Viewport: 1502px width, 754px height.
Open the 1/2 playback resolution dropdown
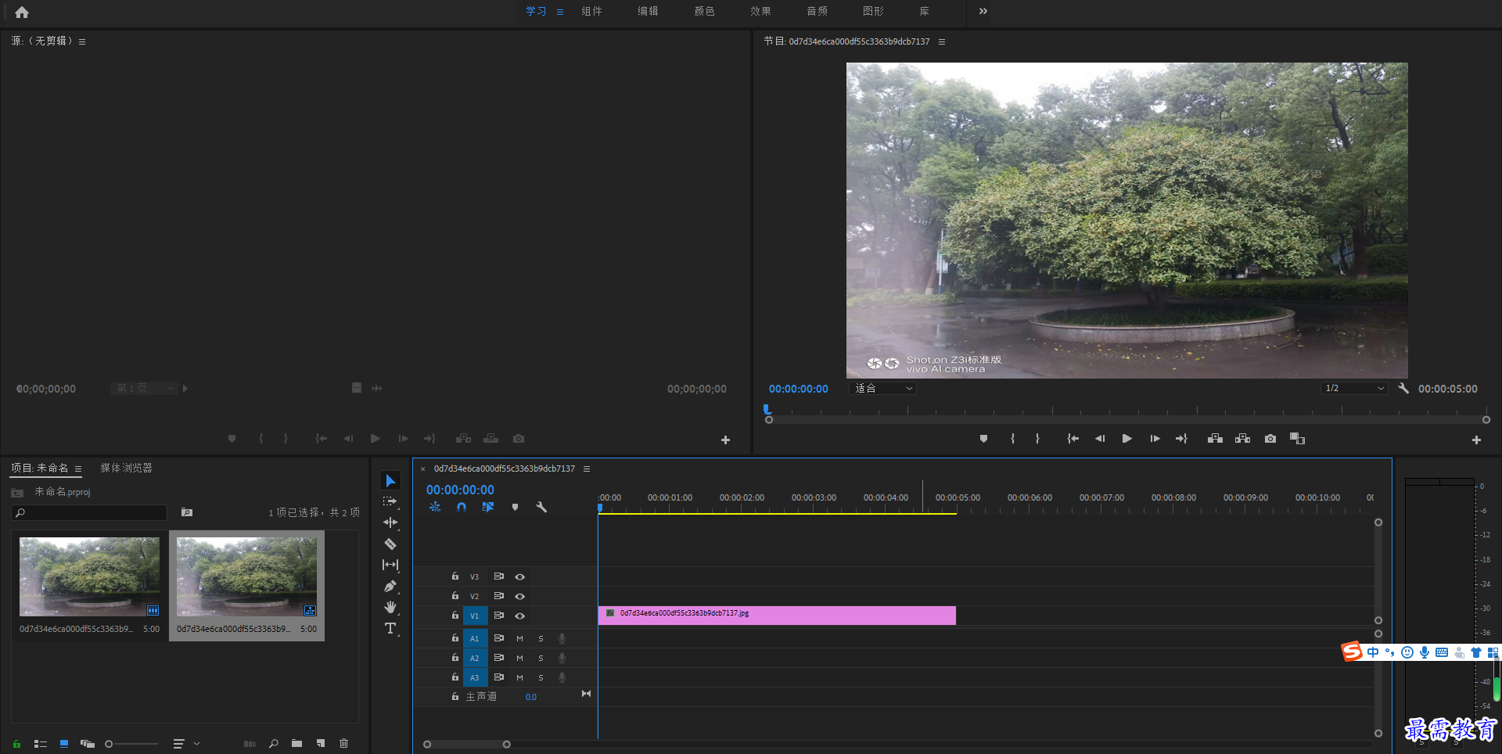[x=1354, y=388]
